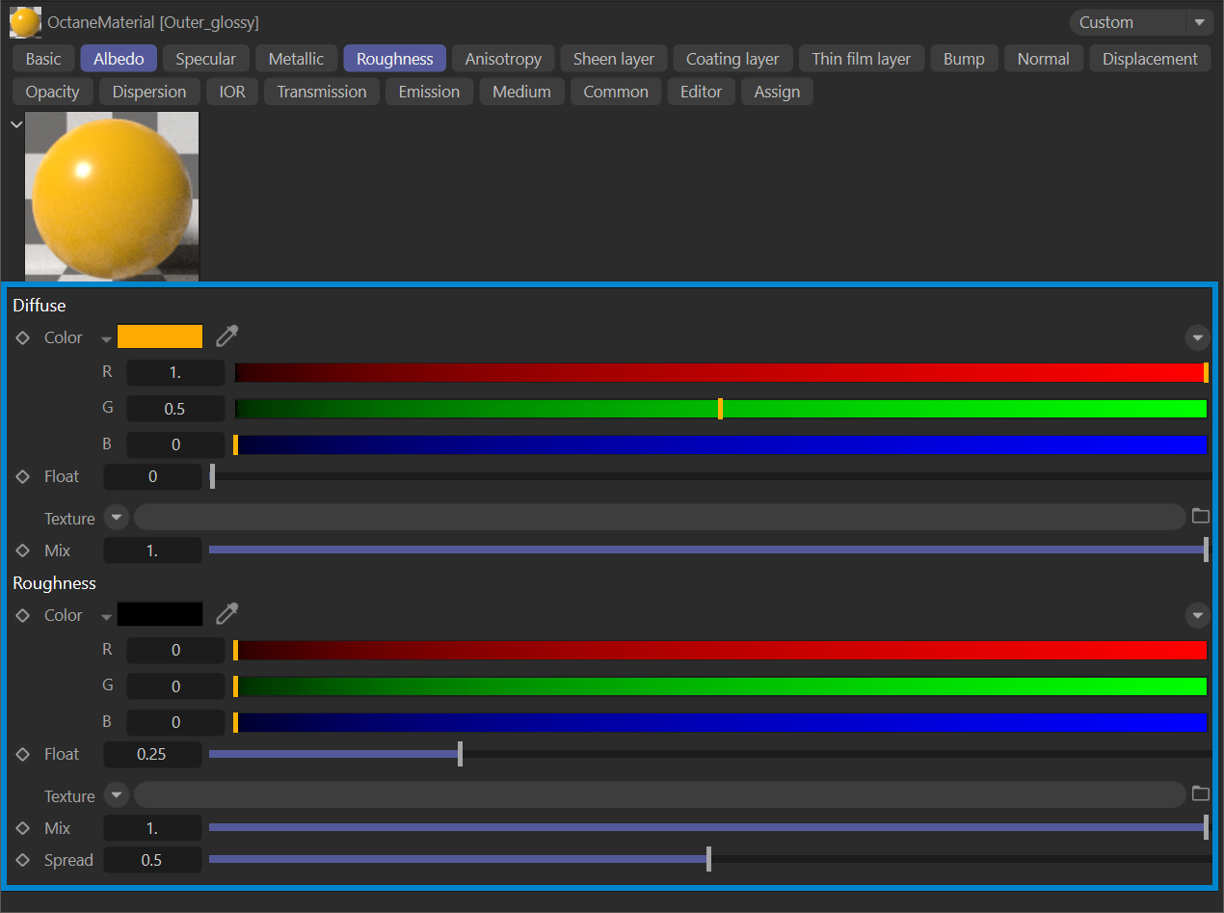Open the Roughness texture folder browse icon
Viewport: 1224px width, 913px height.
coord(1200,793)
